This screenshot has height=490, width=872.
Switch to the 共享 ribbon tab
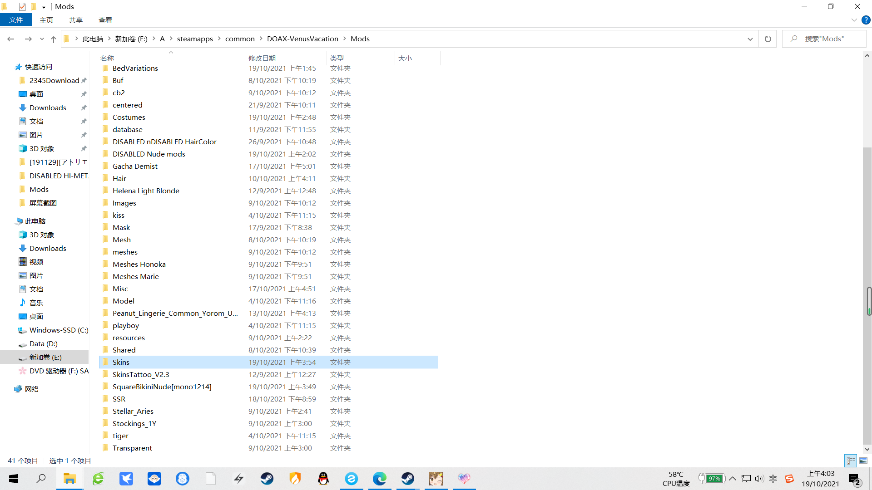tap(76, 20)
